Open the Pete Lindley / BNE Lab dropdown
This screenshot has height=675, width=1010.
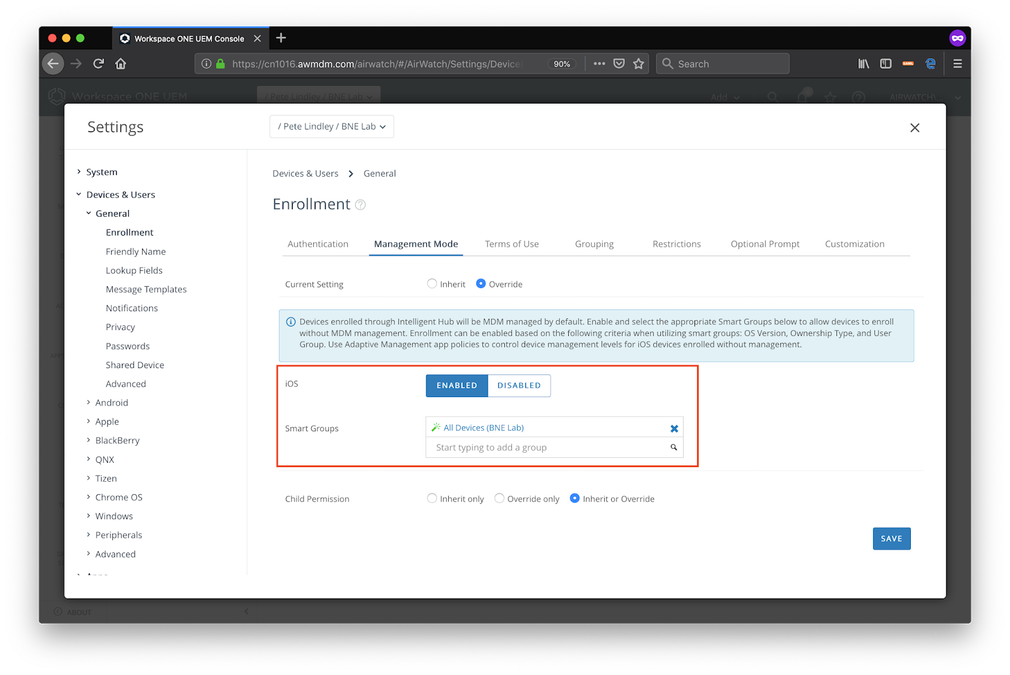point(332,126)
